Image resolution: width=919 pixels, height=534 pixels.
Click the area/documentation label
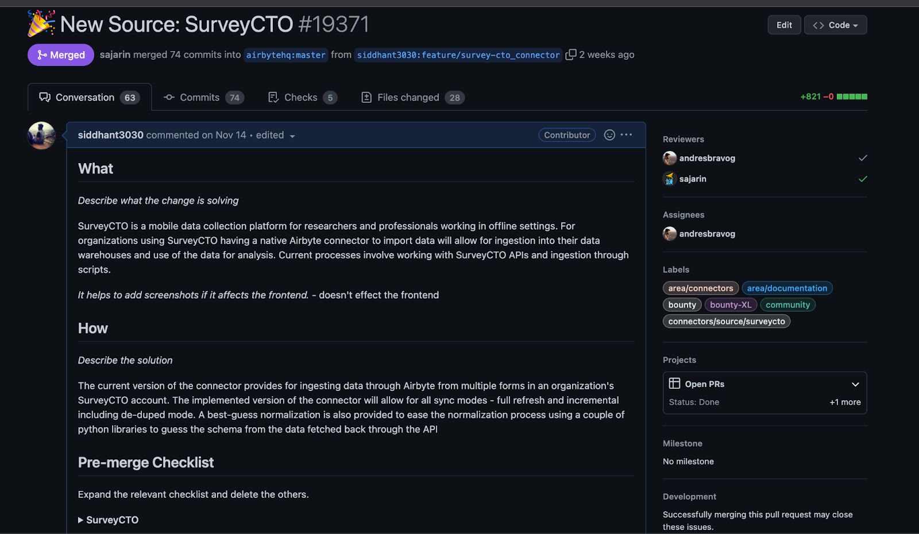787,288
